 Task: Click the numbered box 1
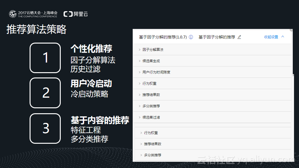[x=45, y=58]
